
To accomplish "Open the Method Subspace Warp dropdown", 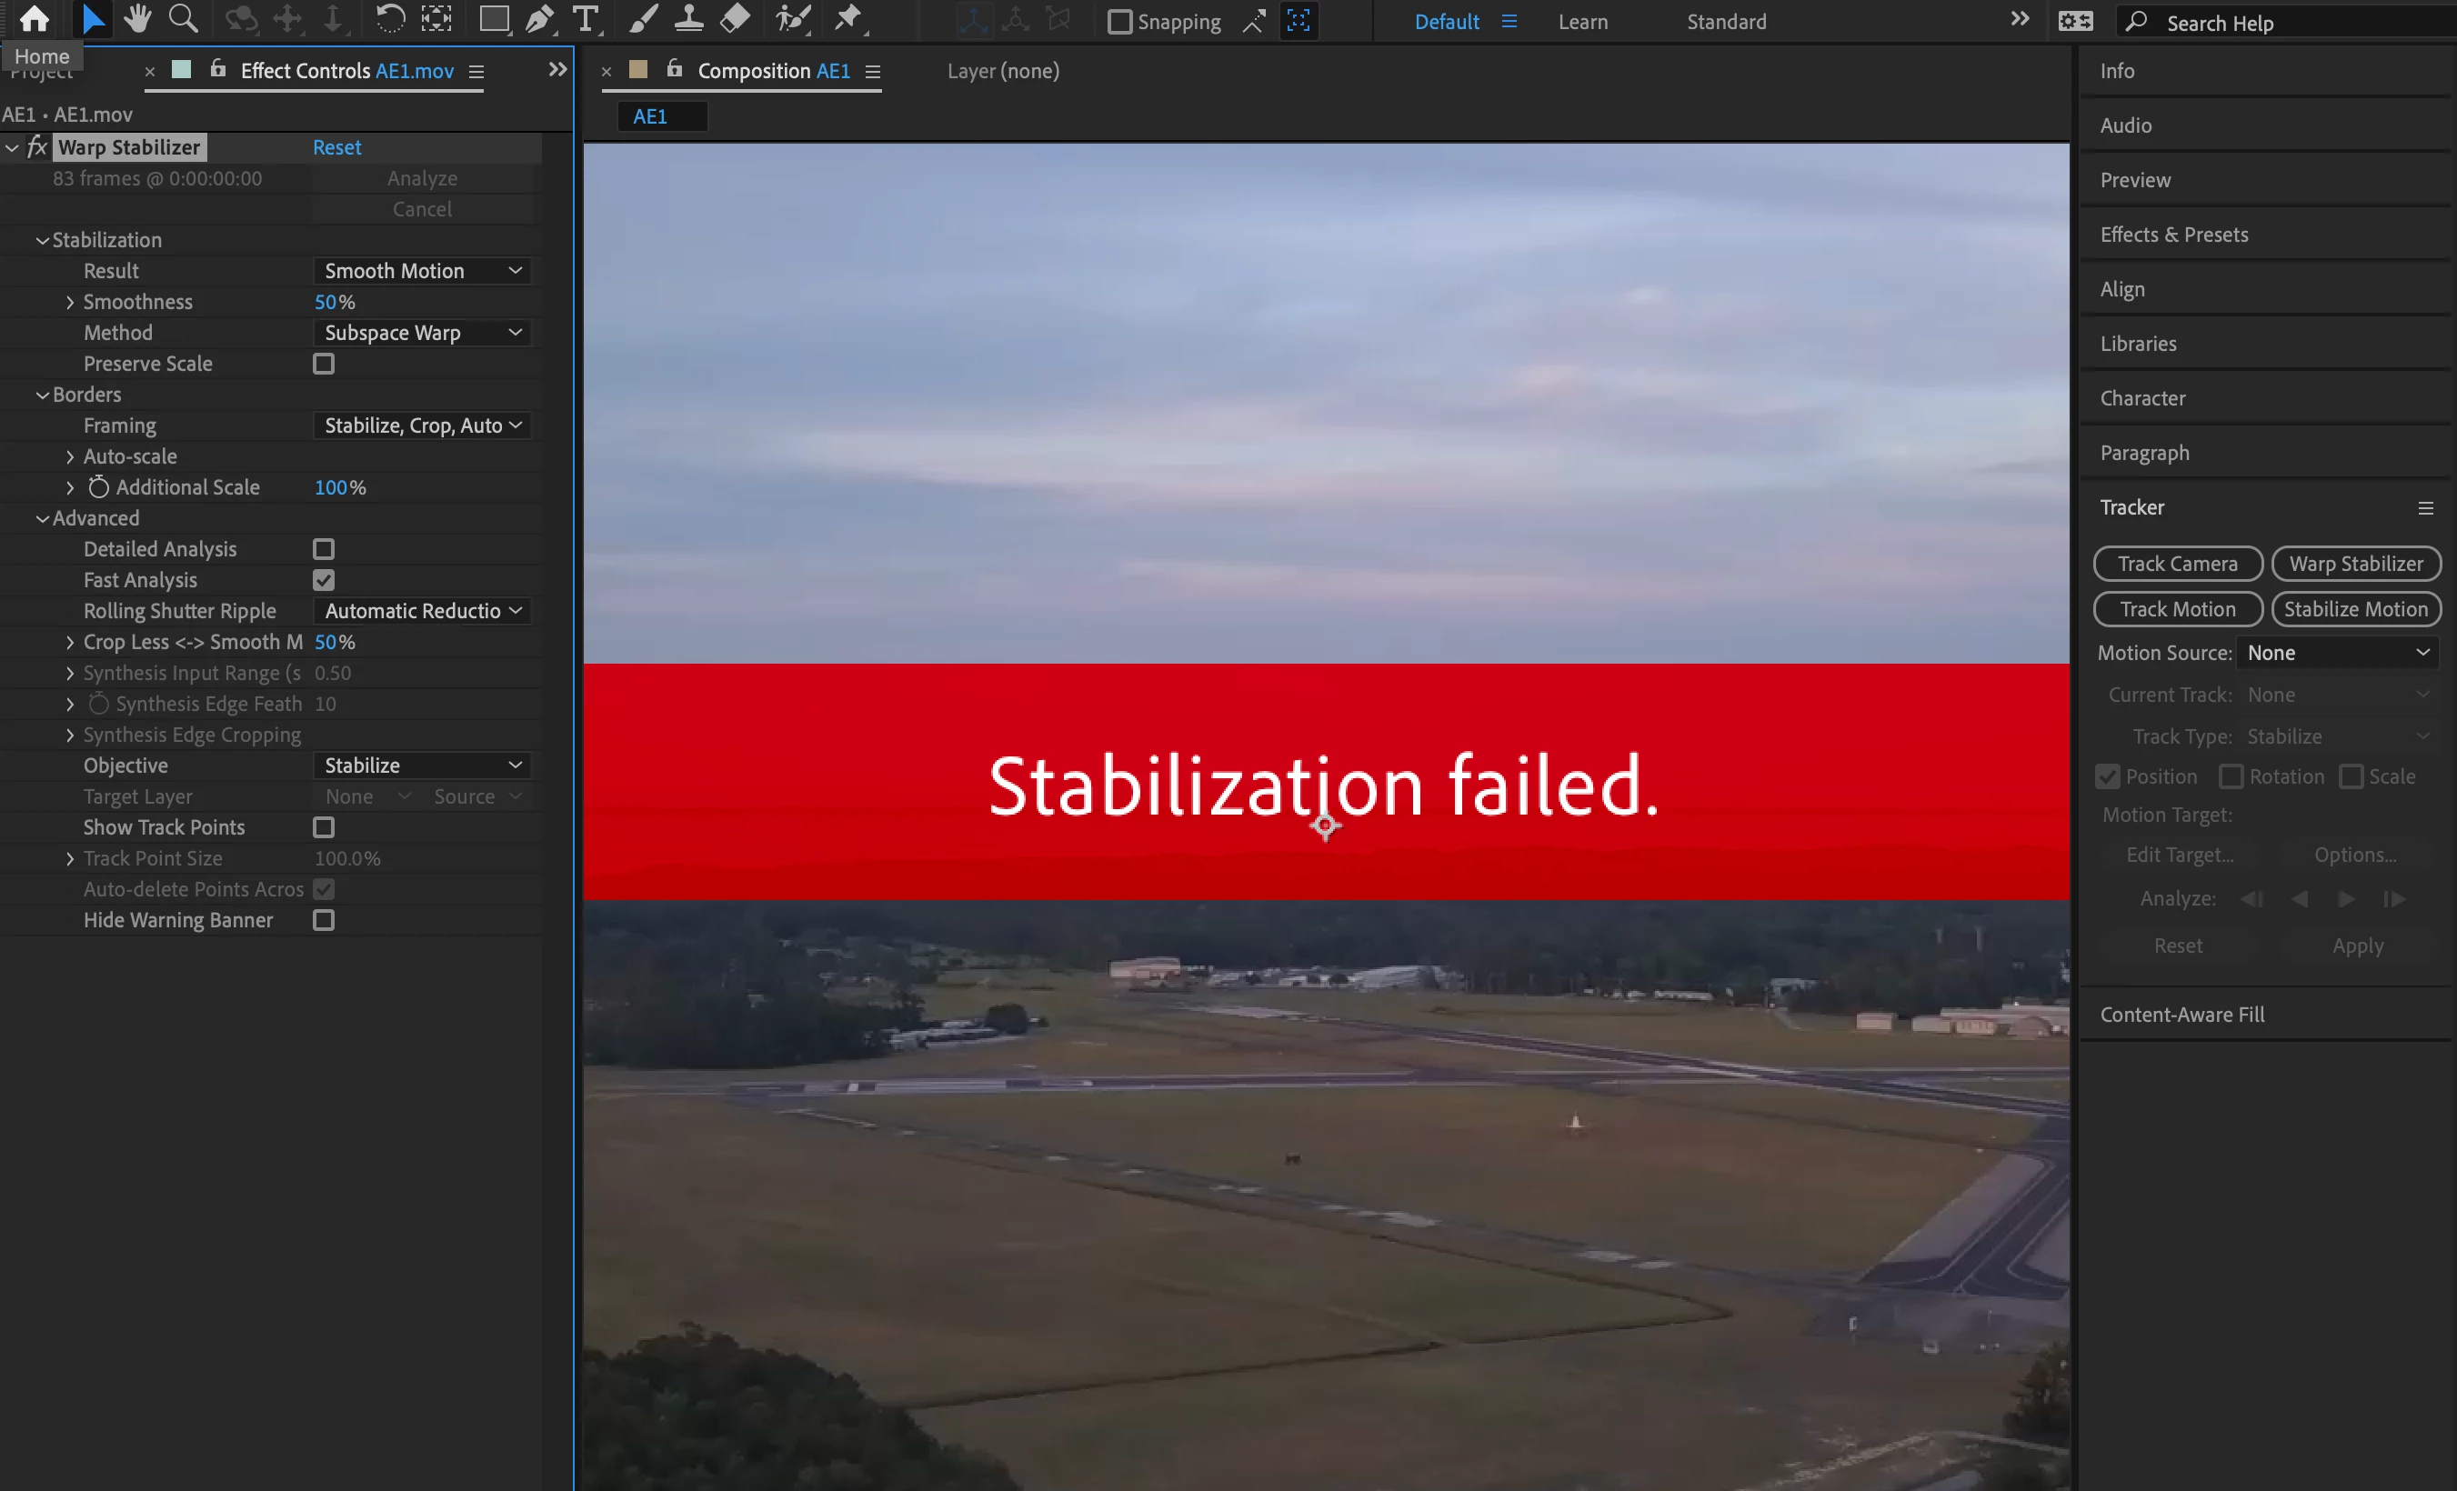I will [422, 333].
